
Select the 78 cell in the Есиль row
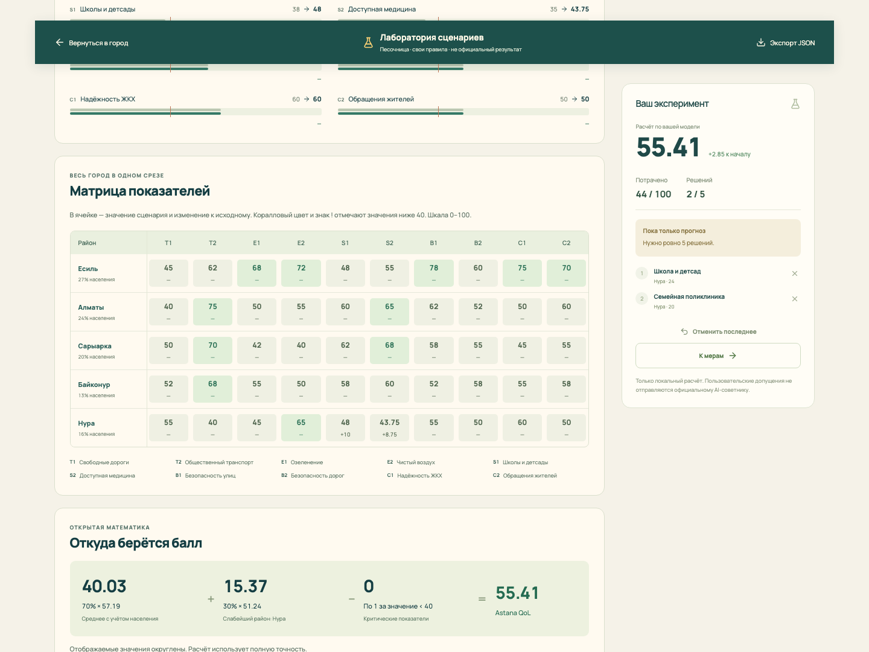point(434,273)
